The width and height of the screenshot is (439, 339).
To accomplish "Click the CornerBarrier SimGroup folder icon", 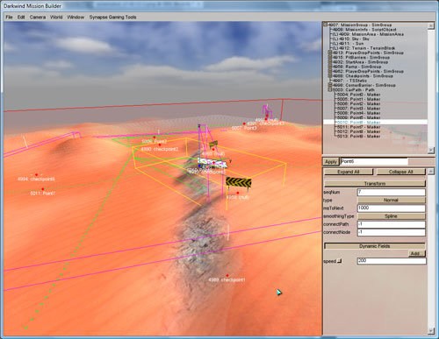I will coord(329,85).
